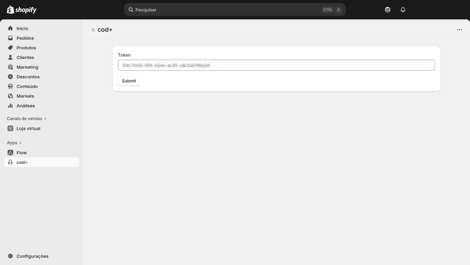Open the Flow app icon
Screen dimensions: 470x265
pos(10,153)
